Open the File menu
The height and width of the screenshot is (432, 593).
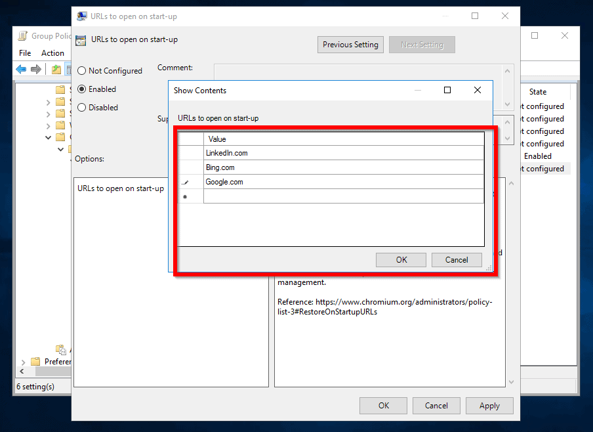click(25, 53)
